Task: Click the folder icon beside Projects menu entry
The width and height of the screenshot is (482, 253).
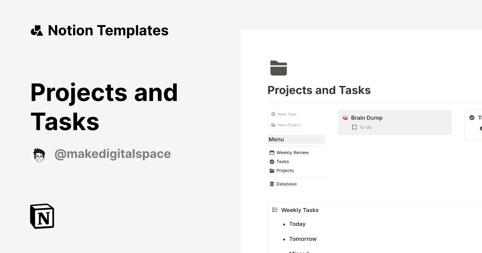Action: (272, 170)
